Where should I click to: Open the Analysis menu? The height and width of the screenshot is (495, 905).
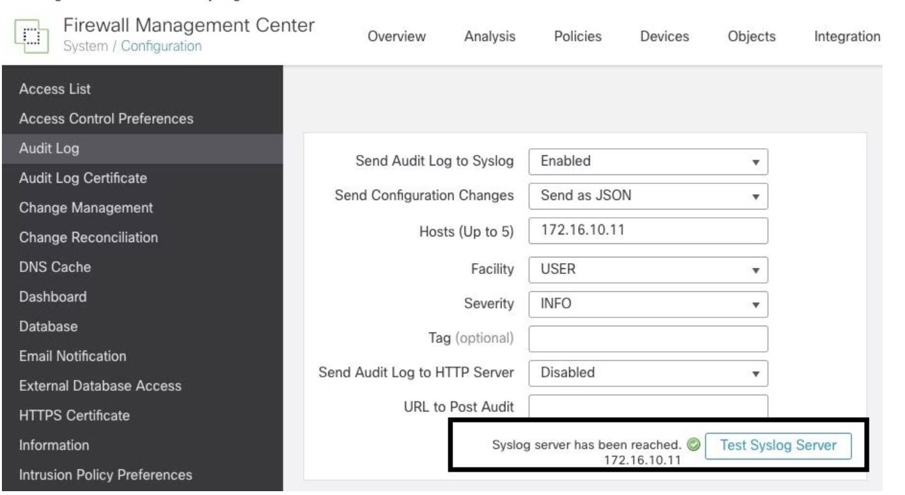click(490, 37)
